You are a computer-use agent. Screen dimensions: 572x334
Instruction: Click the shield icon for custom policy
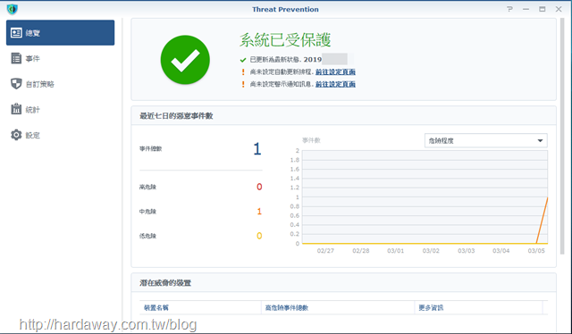point(16,84)
